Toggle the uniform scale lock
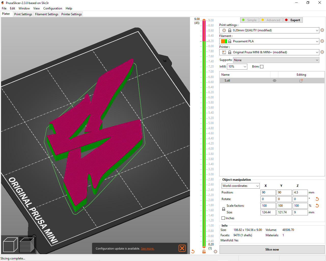This screenshot has width=326, height=261. point(224,209)
